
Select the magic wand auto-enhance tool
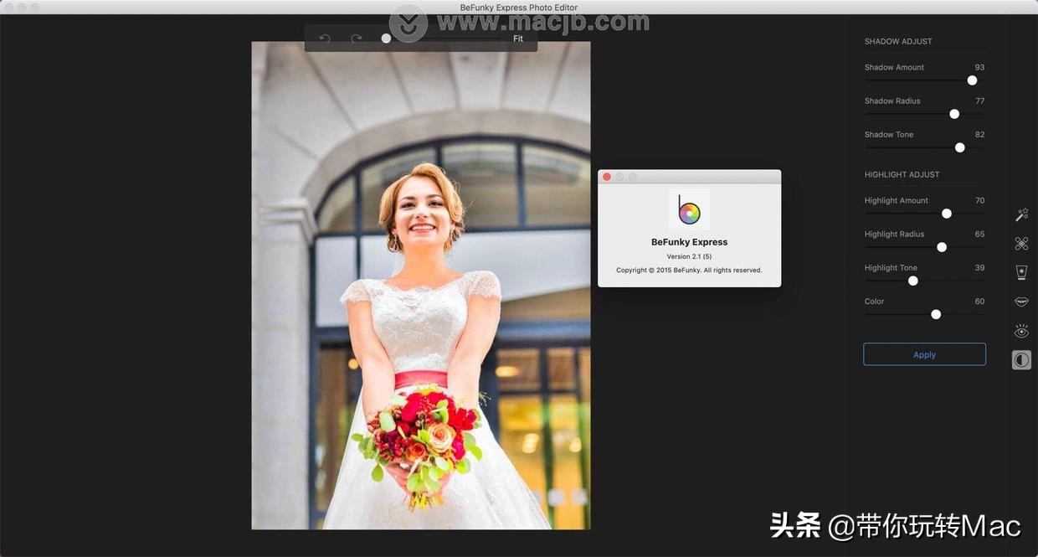(1021, 215)
